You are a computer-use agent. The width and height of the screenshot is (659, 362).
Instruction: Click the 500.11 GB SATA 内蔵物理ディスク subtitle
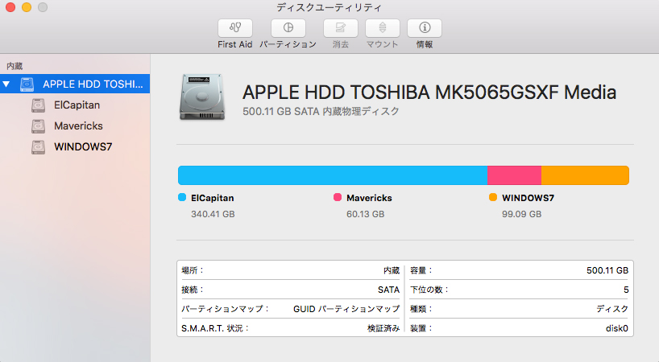(x=321, y=111)
